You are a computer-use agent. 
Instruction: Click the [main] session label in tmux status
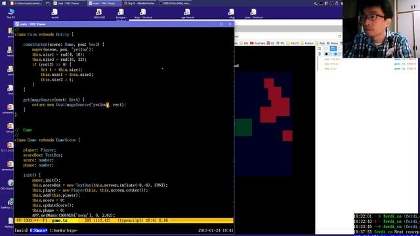pyautogui.click(x=21, y=230)
